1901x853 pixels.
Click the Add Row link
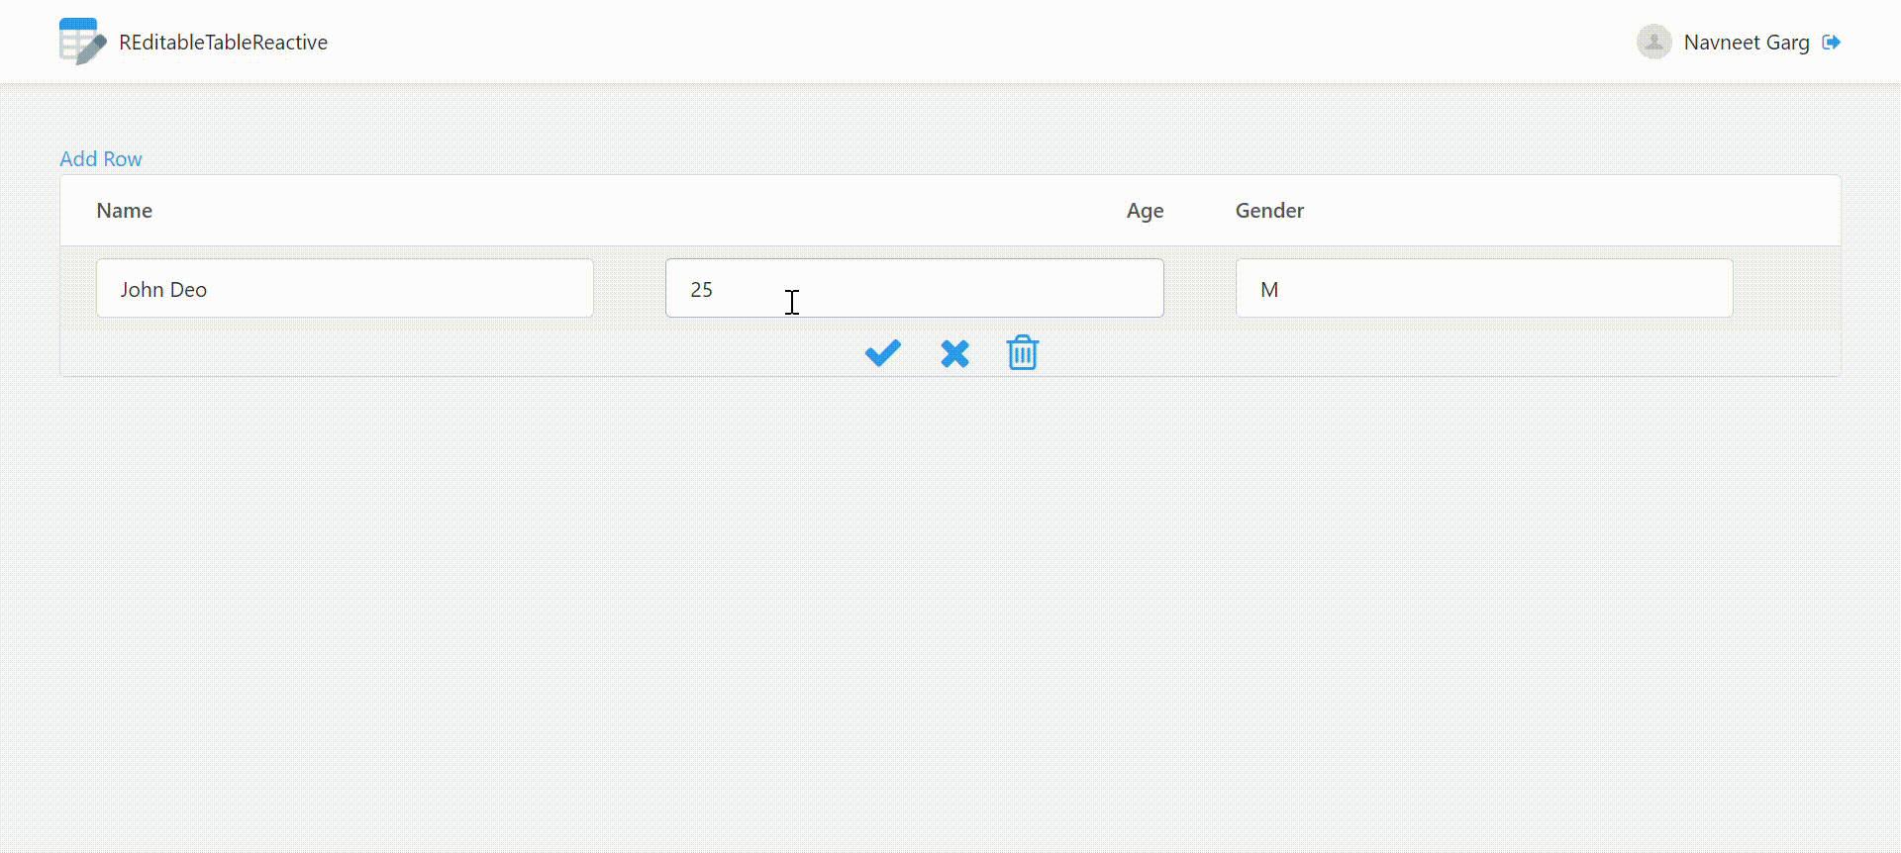pyautogui.click(x=101, y=158)
